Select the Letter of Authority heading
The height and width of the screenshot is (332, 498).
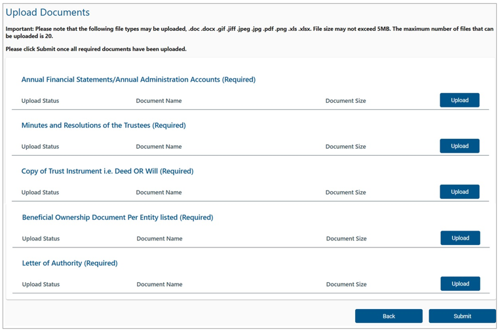click(70, 263)
